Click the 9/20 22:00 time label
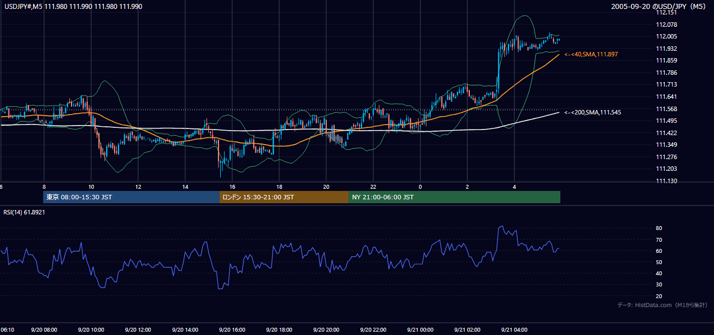This screenshot has height=335, width=714. [373, 330]
